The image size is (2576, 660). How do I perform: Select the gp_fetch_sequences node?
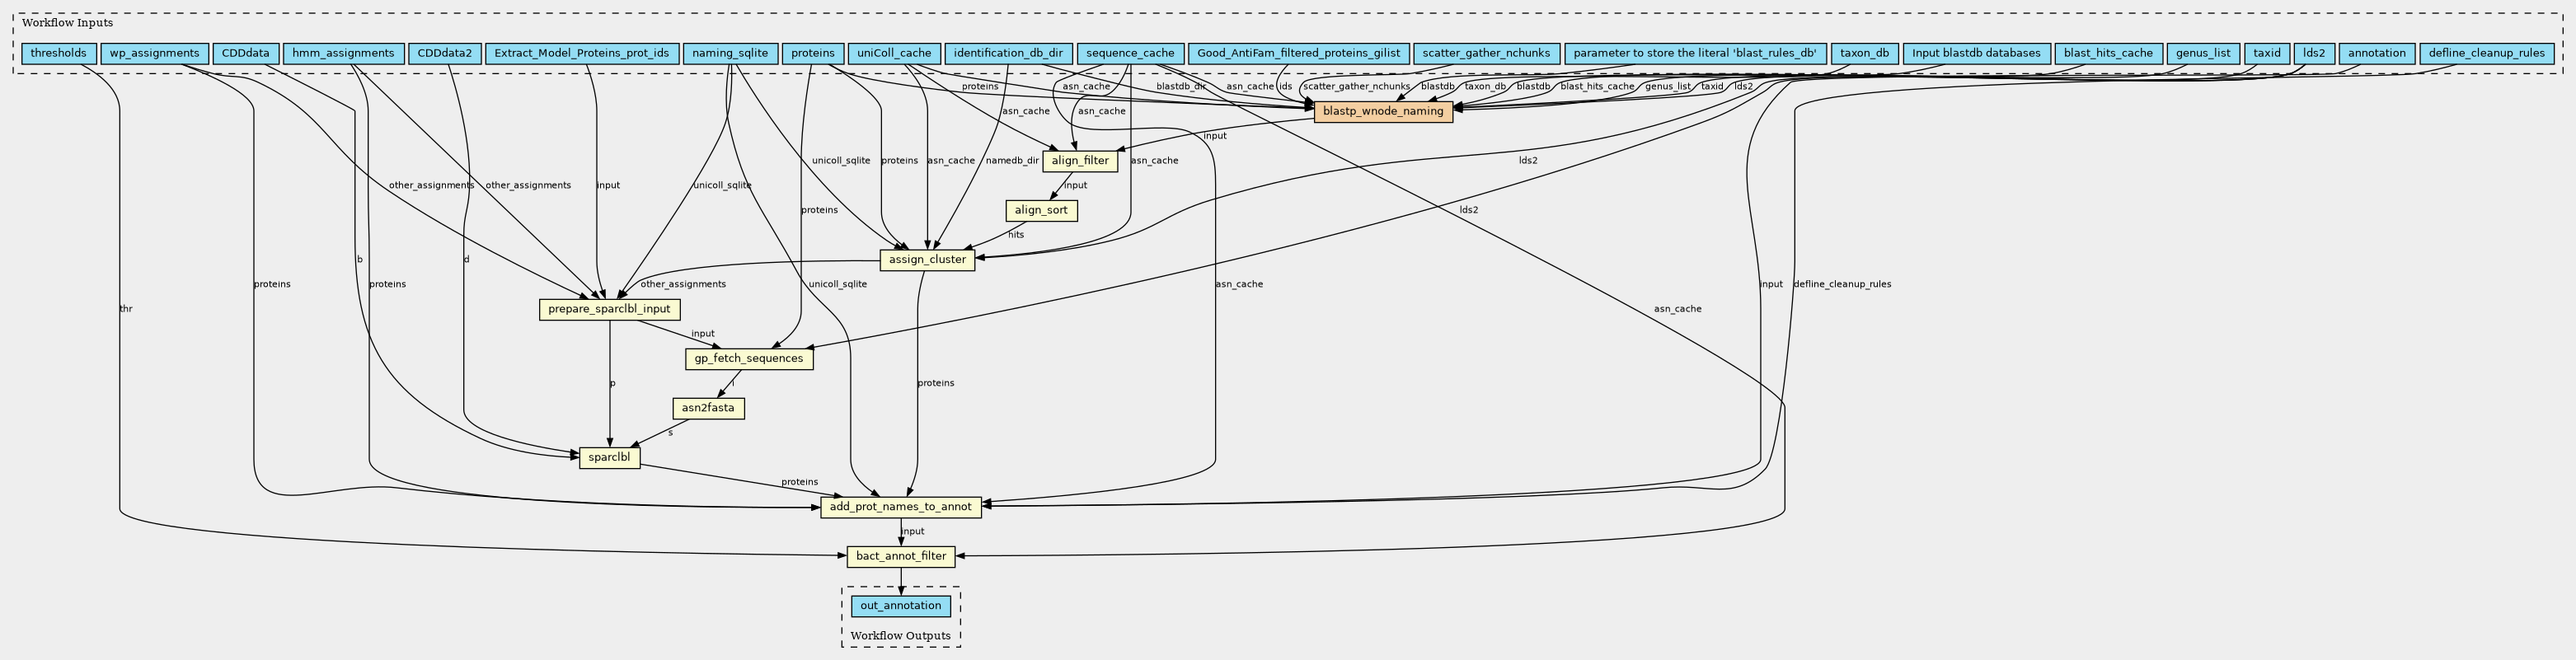tap(748, 359)
